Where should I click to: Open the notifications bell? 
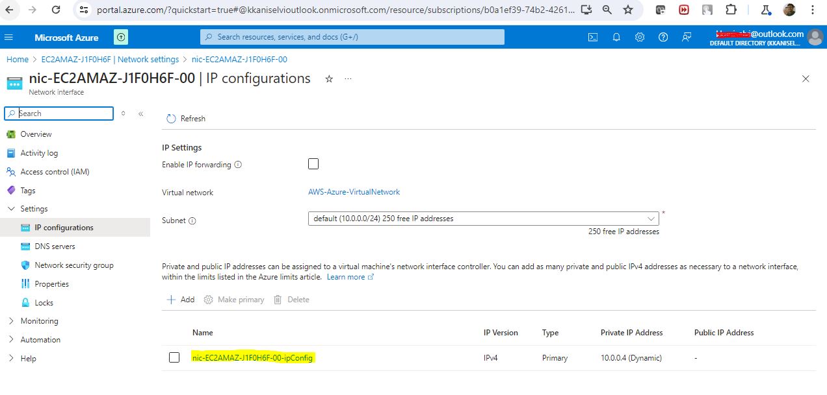(616, 37)
